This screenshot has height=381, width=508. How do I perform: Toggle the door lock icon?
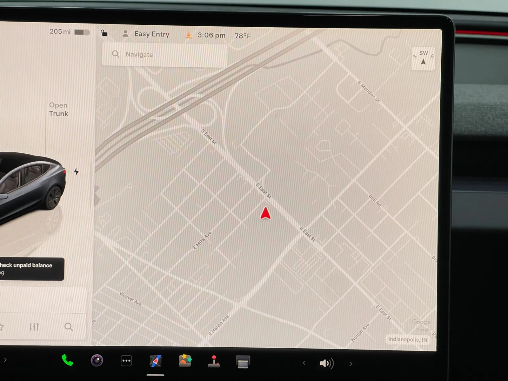(x=104, y=33)
